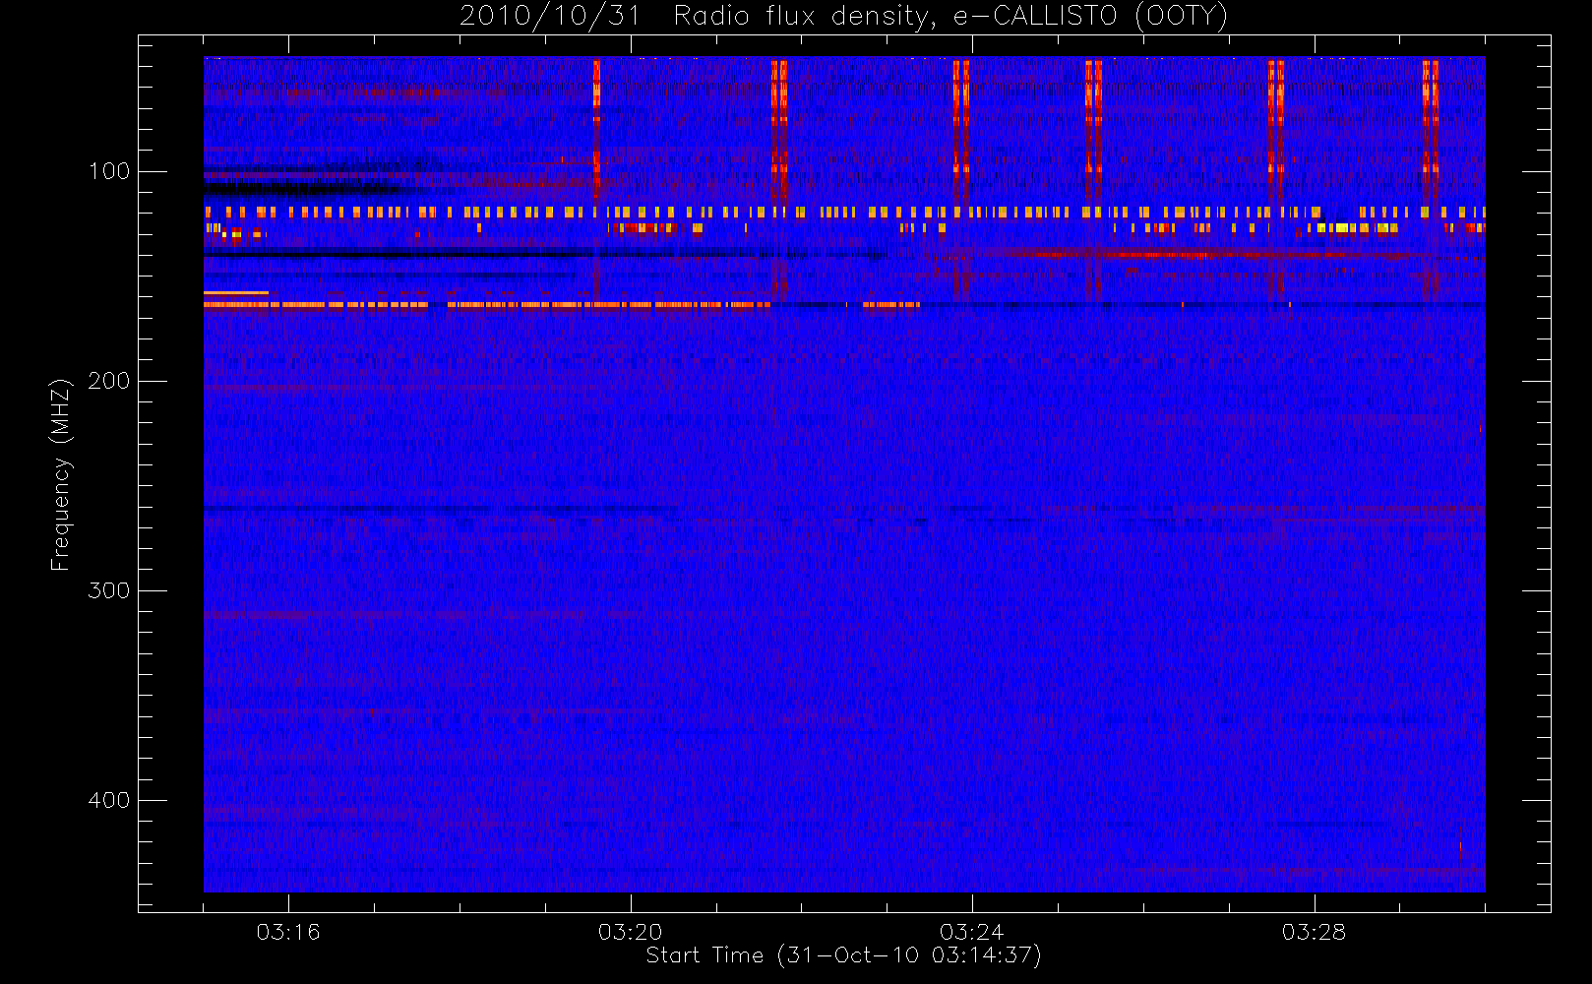Click the plot title '2010/10/31 Radio flux density'
The image size is (1592, 984).
[697, 17]
